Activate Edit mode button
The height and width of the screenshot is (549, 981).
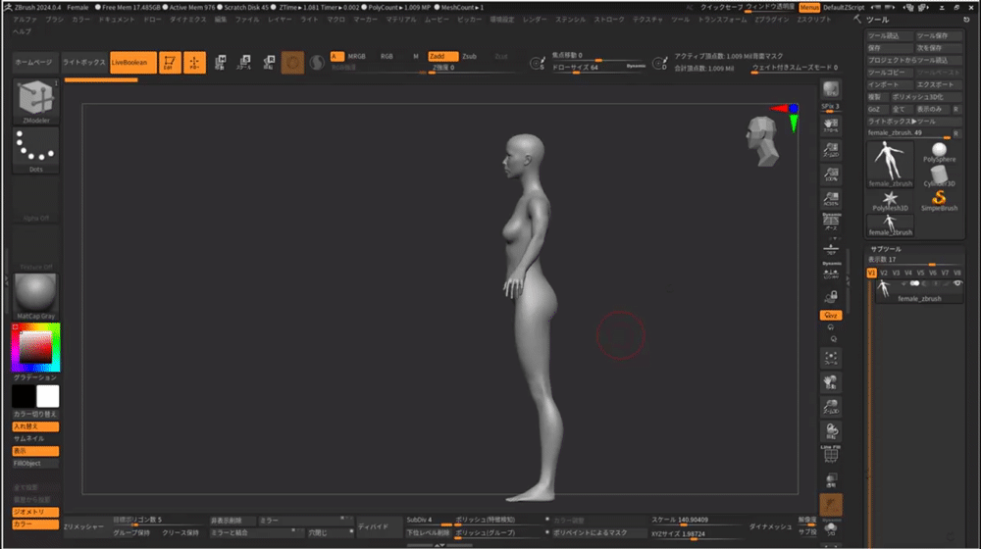(170, 63)
